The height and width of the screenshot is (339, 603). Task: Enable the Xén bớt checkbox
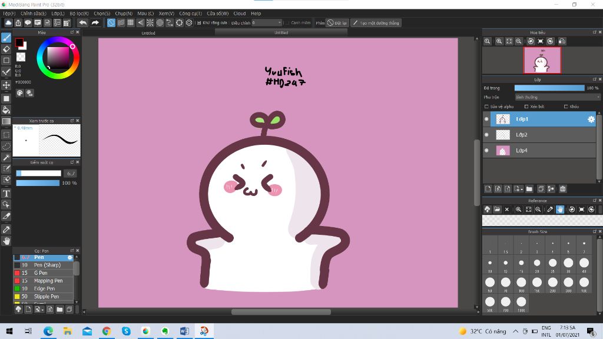(x=526, y=107)
